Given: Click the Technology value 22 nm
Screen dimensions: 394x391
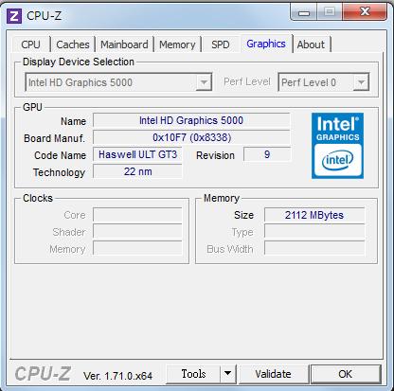Looking at the screenshot, I should click(137, 171).
